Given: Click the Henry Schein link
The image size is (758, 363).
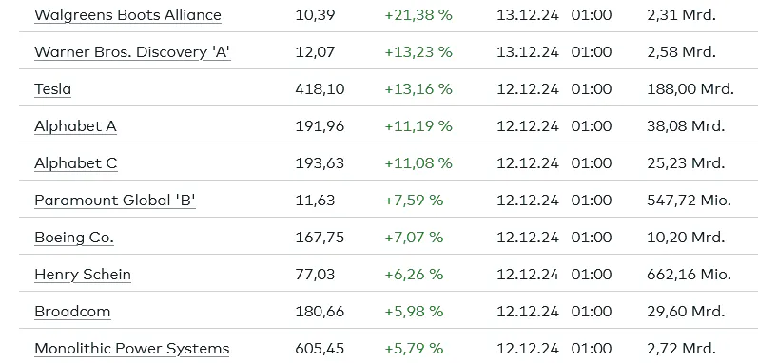Looking at the screenshot, I should pyautogui.click(x=83, y=275).
